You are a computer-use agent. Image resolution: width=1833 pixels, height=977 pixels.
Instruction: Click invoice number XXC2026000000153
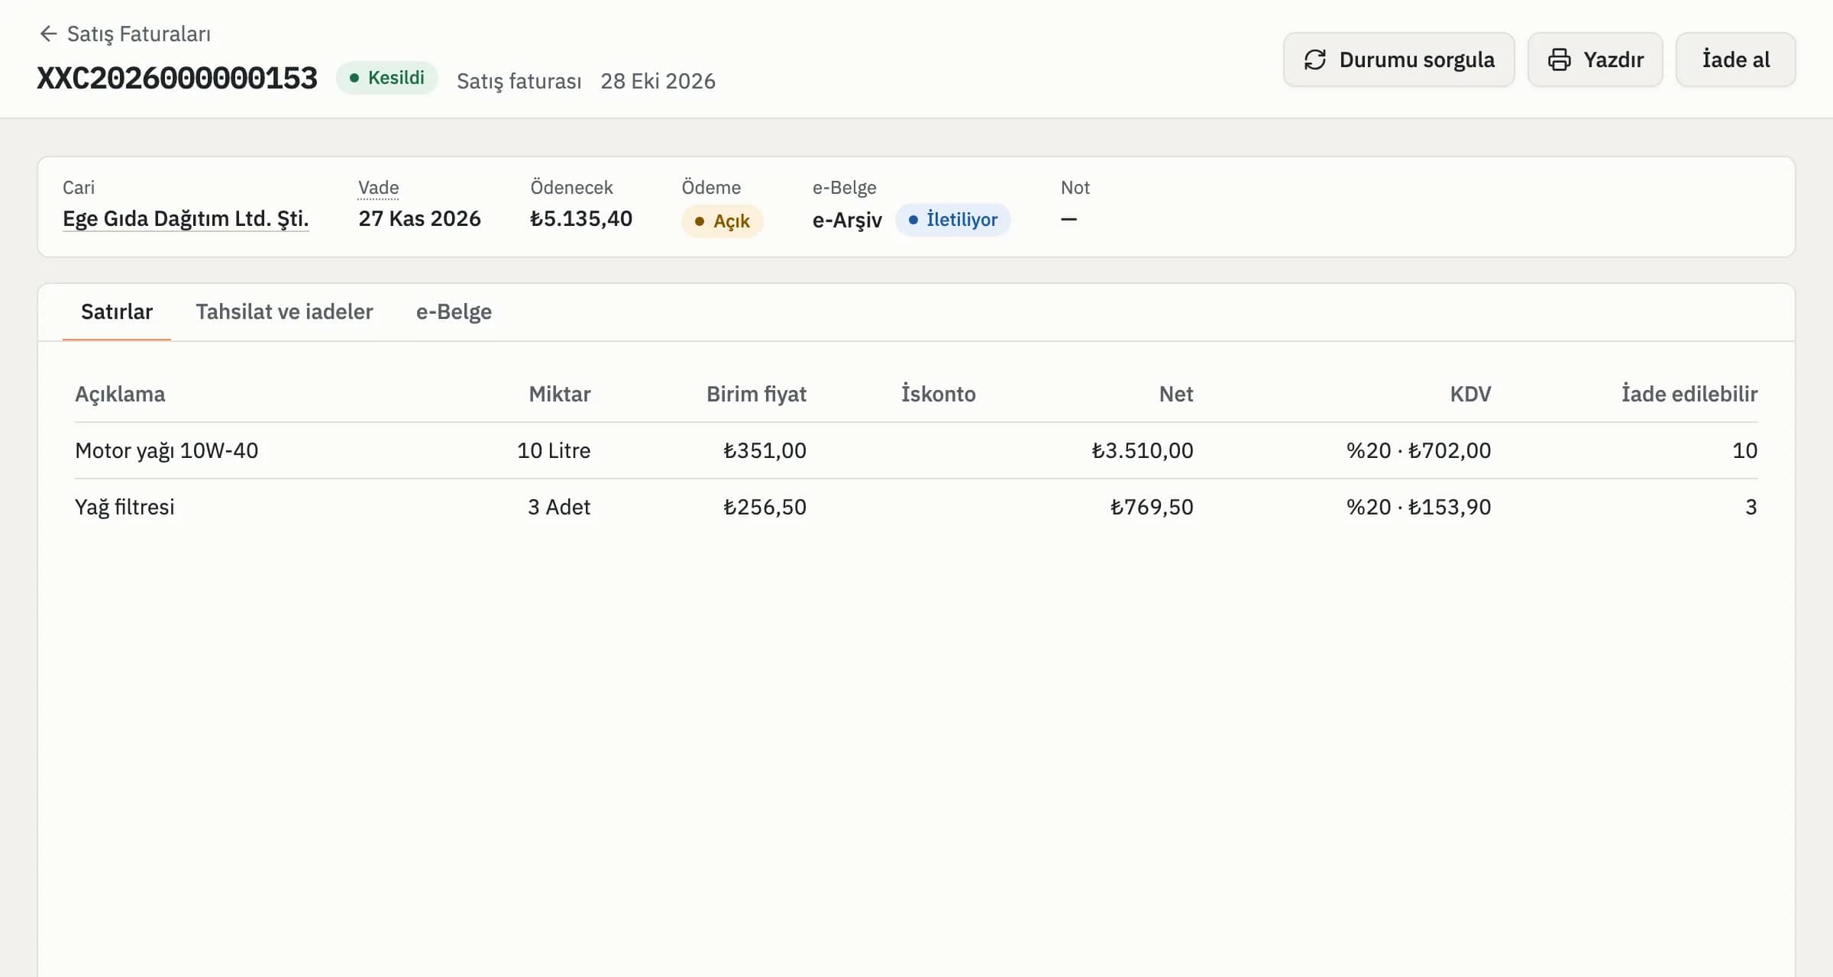click(177, 79)
